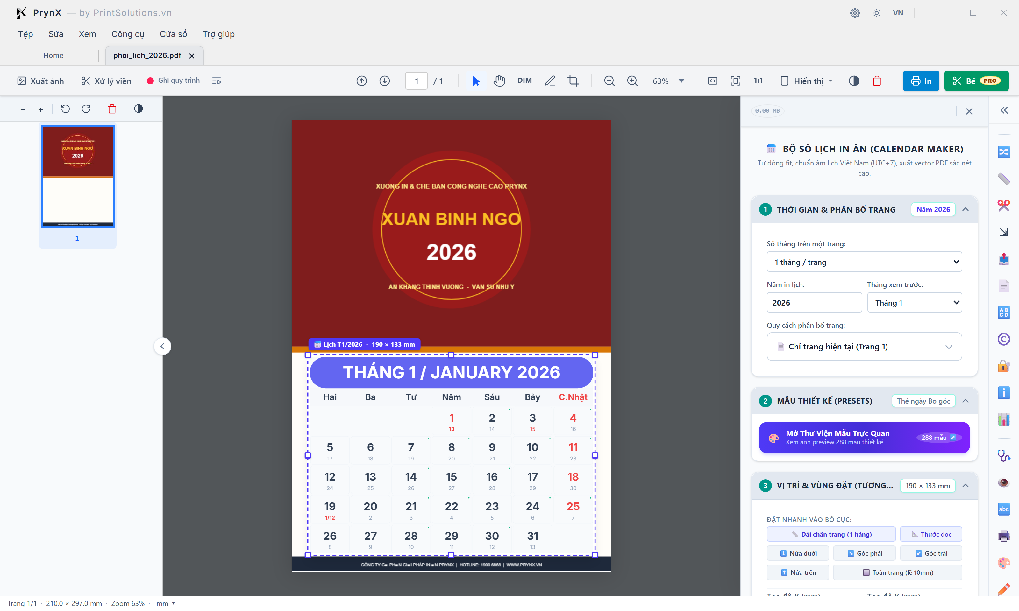The height and width of the screenshot is (611, 1019).
Task: Fit page width icon in toolbar
Action: pyautogui.click(x=713, y=81)
